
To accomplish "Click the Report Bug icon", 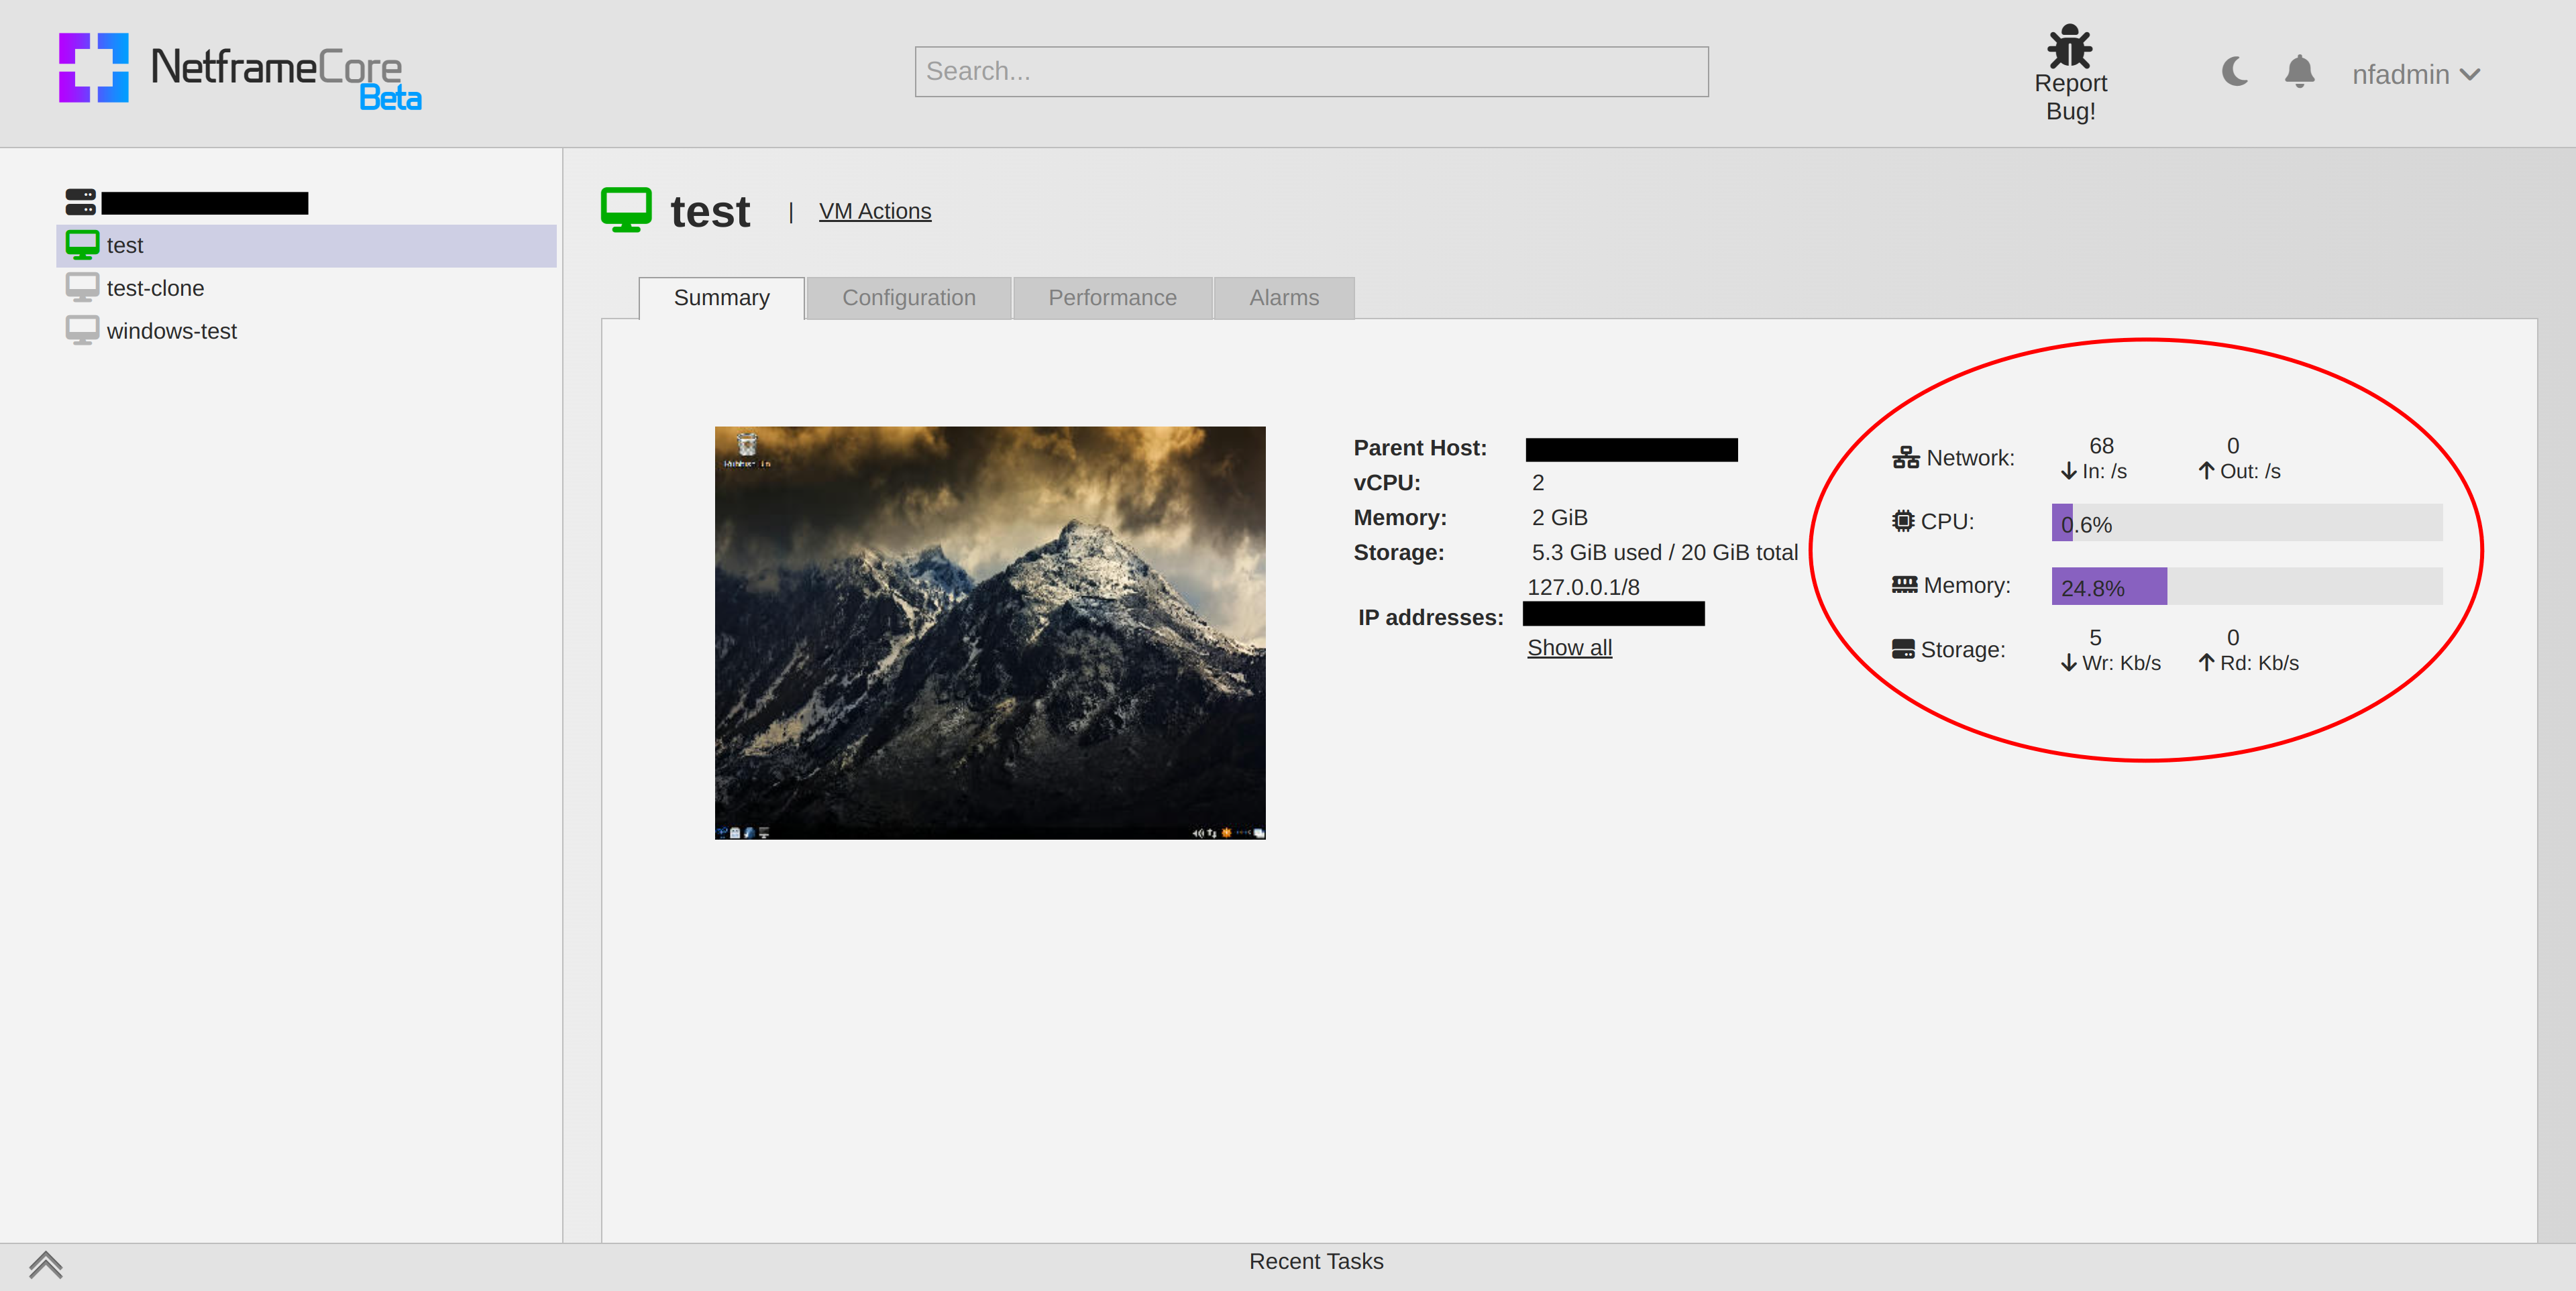I will tap(2069, 46).
